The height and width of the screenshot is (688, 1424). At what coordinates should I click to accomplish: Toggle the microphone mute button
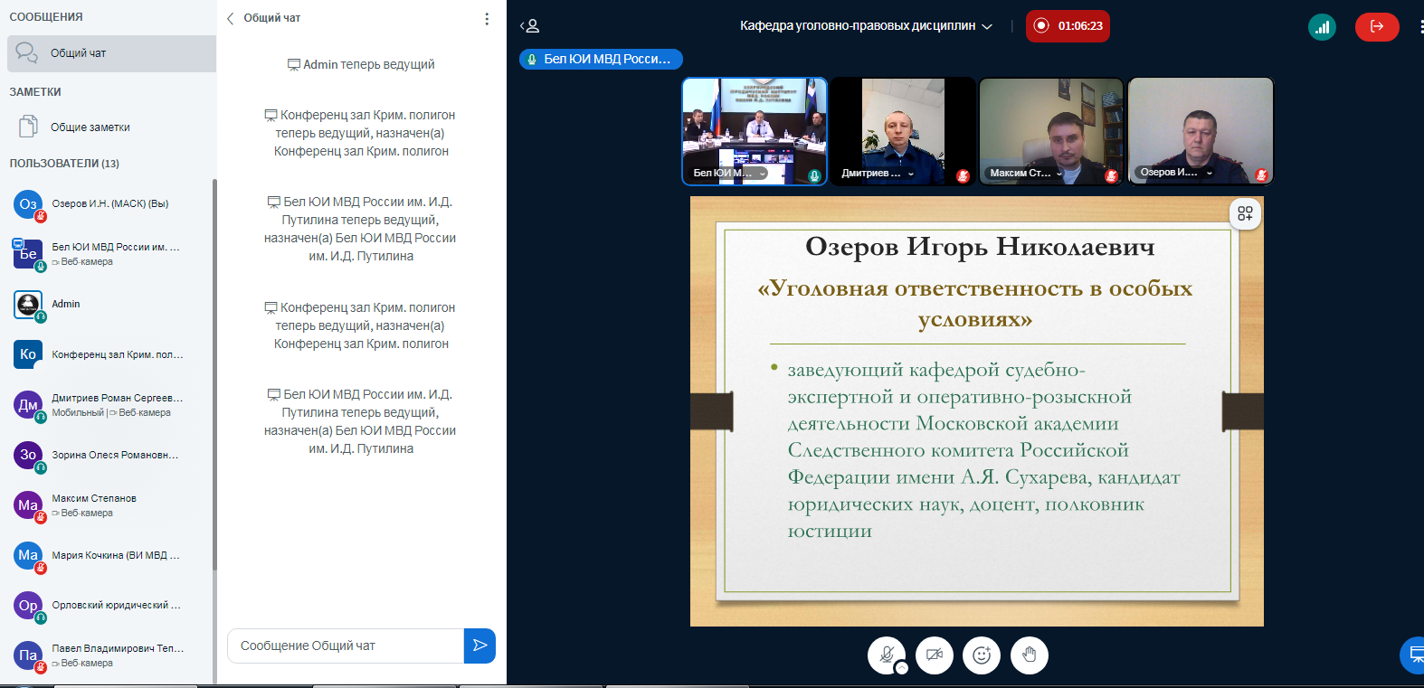click(x=887, y=655)
